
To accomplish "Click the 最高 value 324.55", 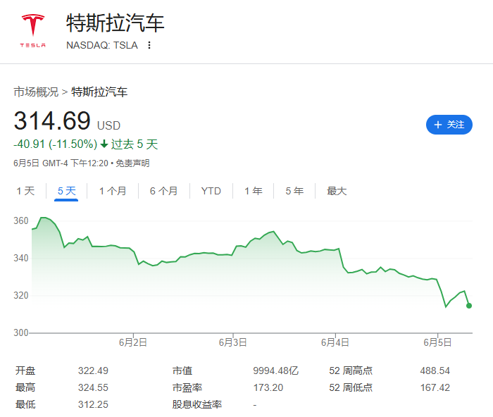I will [93, 387].
